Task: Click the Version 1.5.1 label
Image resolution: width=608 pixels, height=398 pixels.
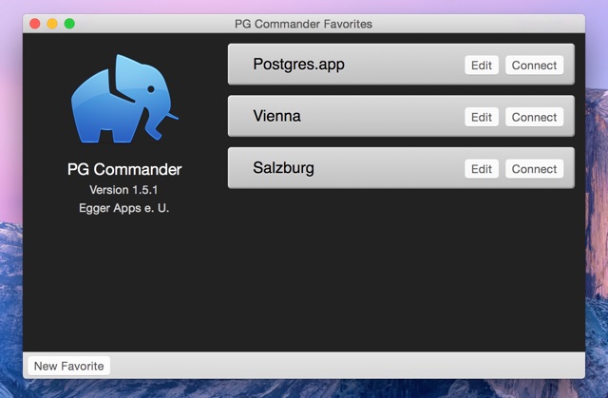Action: click(x=123, y=190)
